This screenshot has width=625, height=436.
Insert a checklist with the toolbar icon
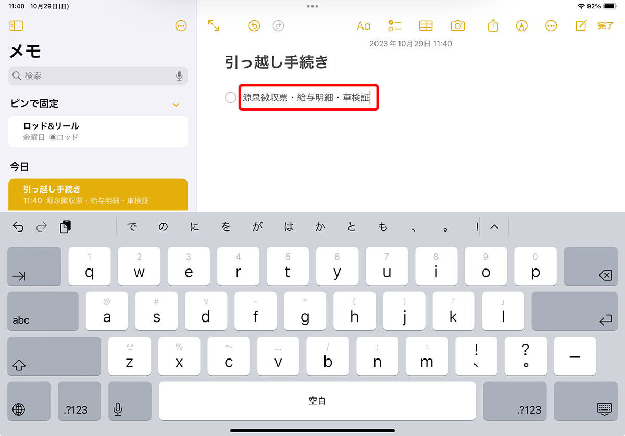pyautogui.click(x=394, y=25)
